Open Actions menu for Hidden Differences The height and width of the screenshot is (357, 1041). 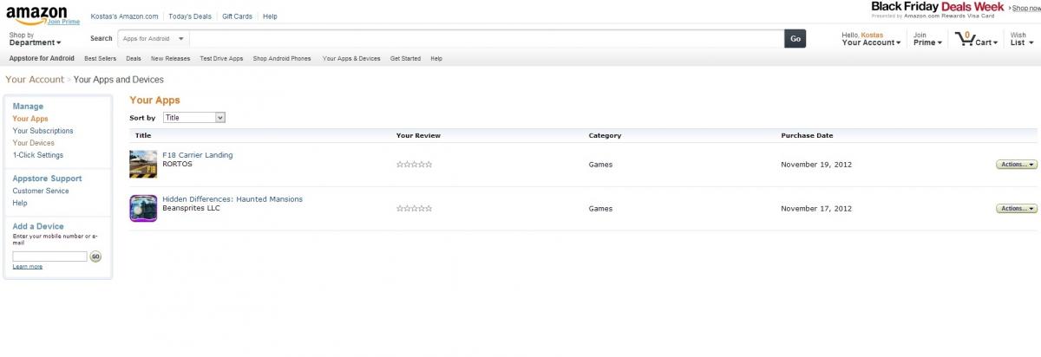[1016, 208]
